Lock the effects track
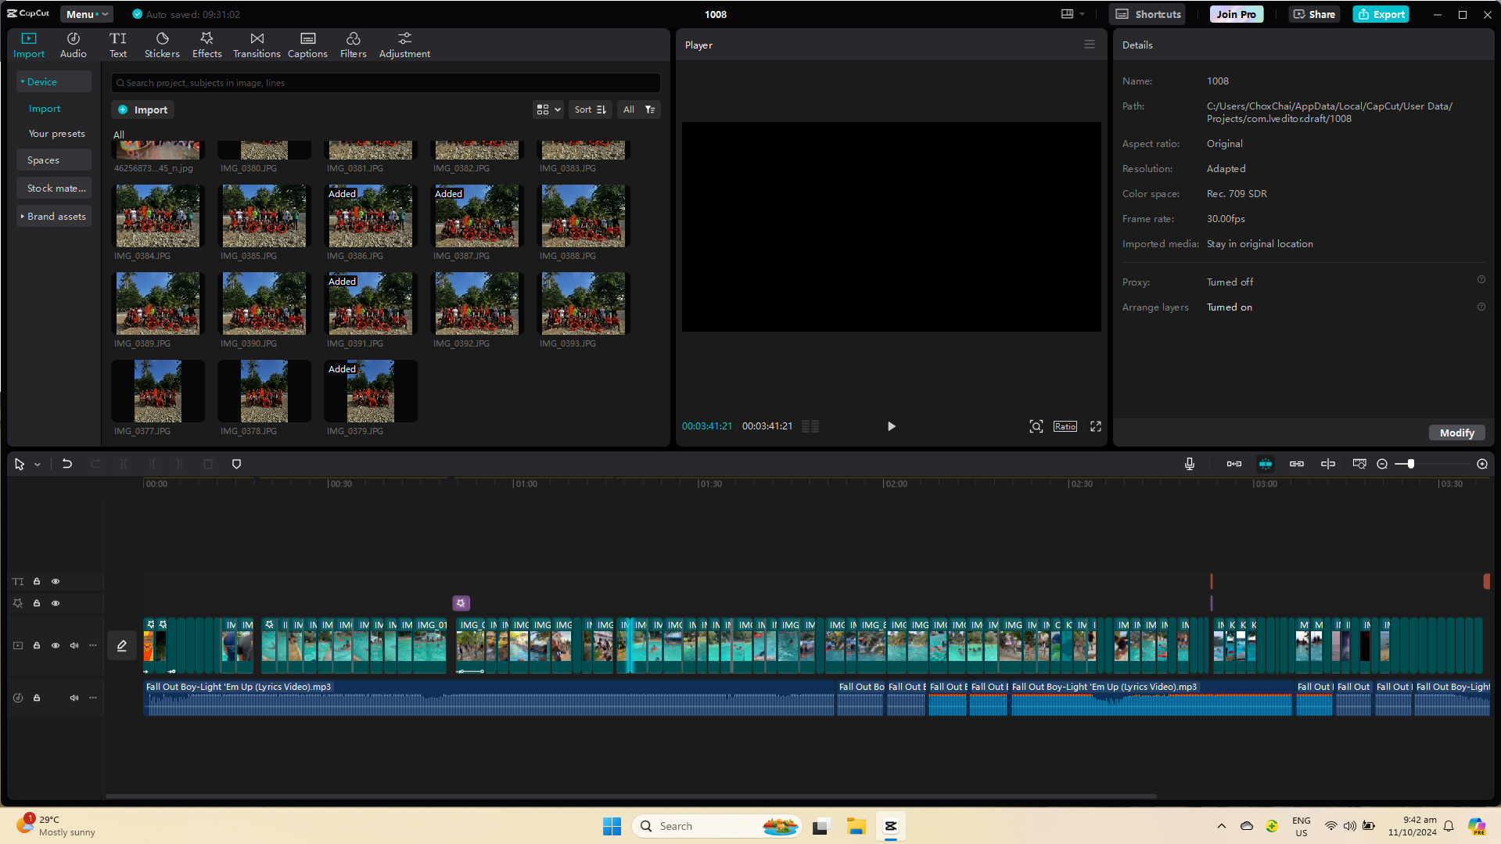1501x844 pixels. point(37,603)
